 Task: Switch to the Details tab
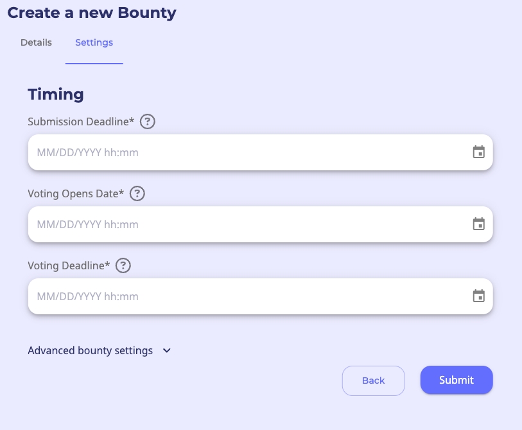[36, 42]
